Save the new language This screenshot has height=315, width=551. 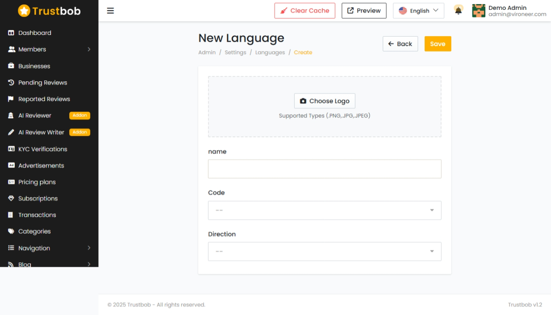tap(438, 44)
